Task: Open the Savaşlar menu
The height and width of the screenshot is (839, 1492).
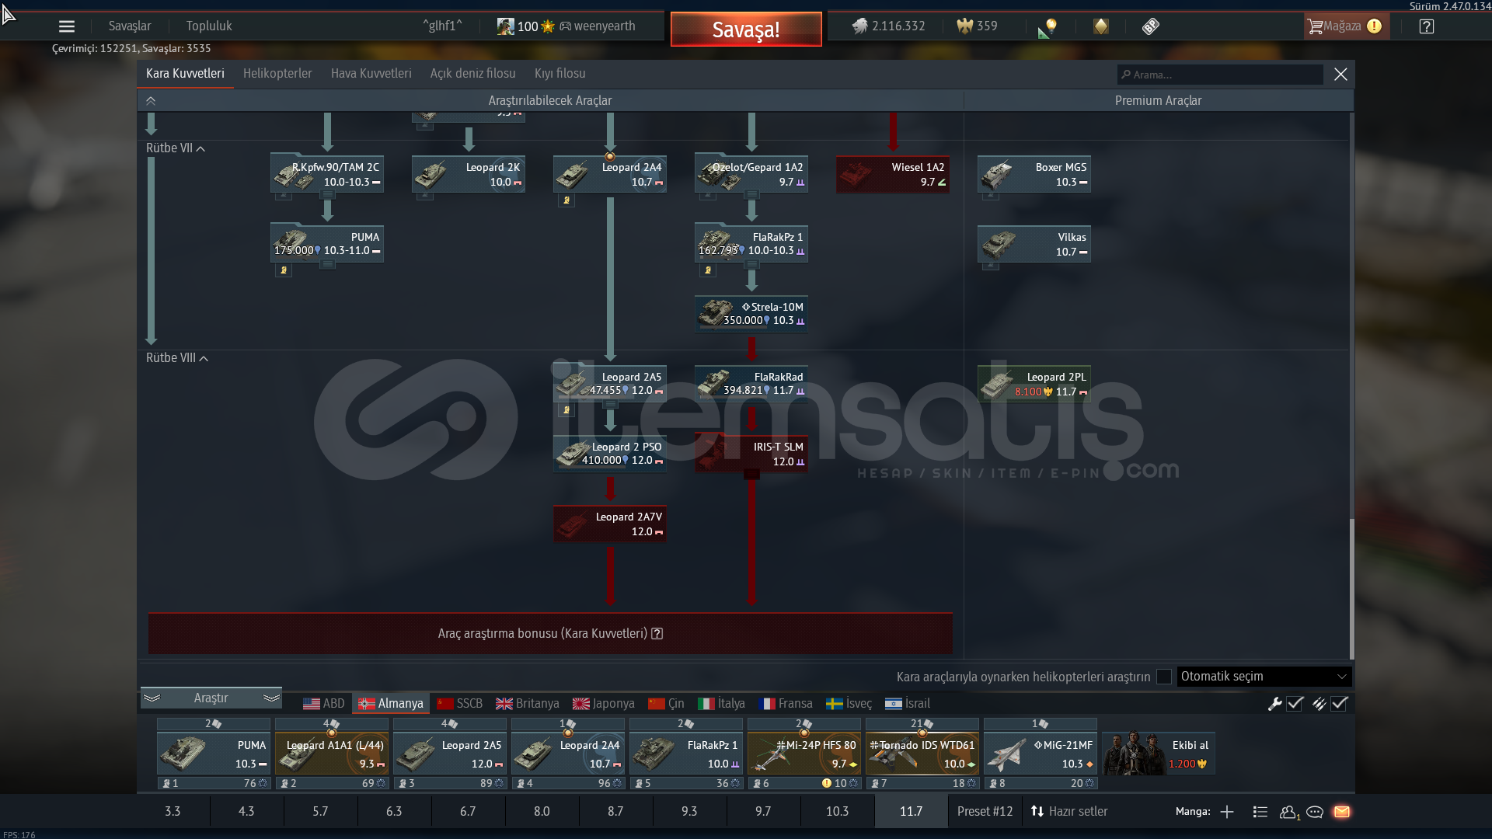Action: (x=130, y=26)
